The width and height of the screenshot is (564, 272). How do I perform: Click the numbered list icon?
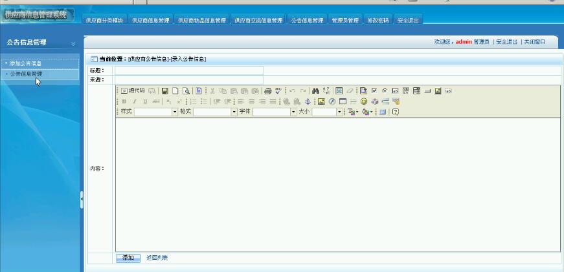pyautogui.click(x=193, y=101)
